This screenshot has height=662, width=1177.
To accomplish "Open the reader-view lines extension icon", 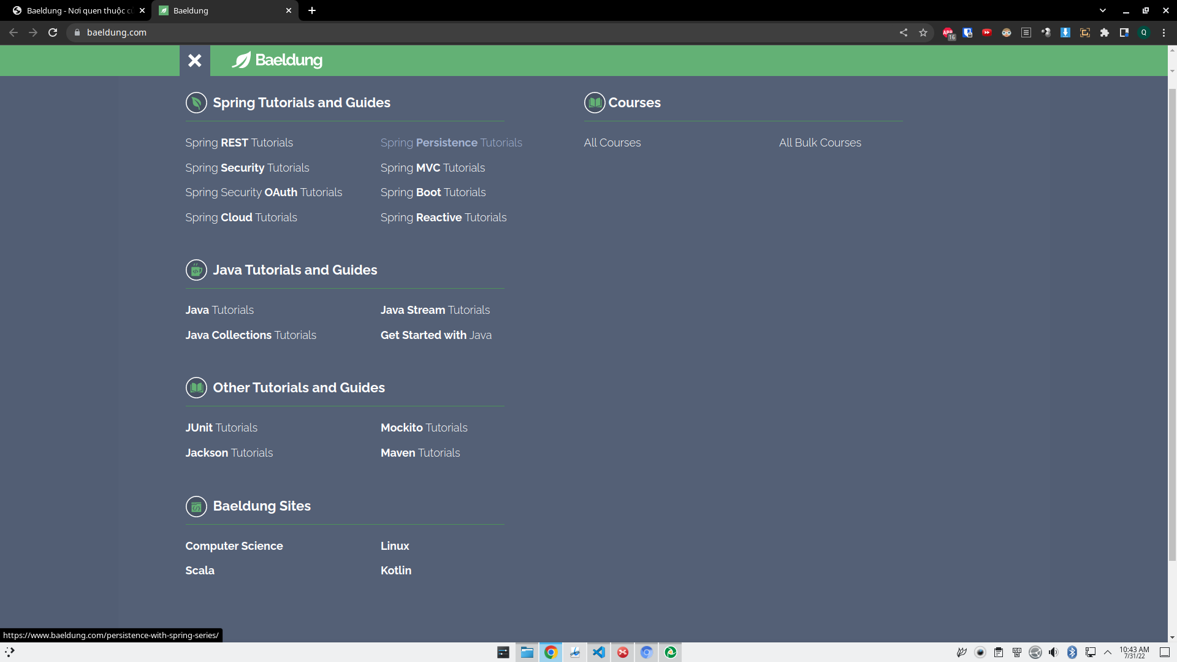I will tap(1026, 33).
